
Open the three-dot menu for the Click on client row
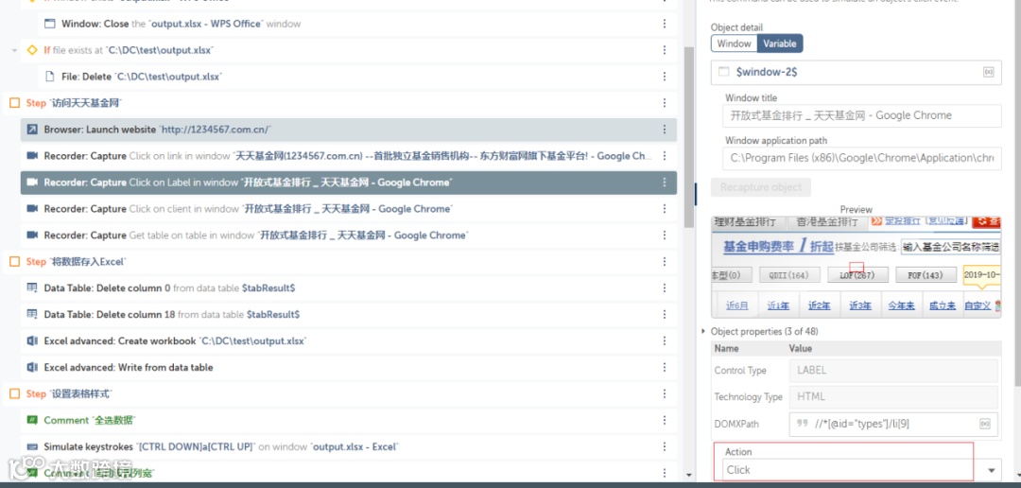click(665, 208)
